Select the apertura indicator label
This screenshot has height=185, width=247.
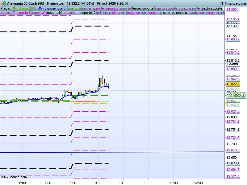pos(74,9)
